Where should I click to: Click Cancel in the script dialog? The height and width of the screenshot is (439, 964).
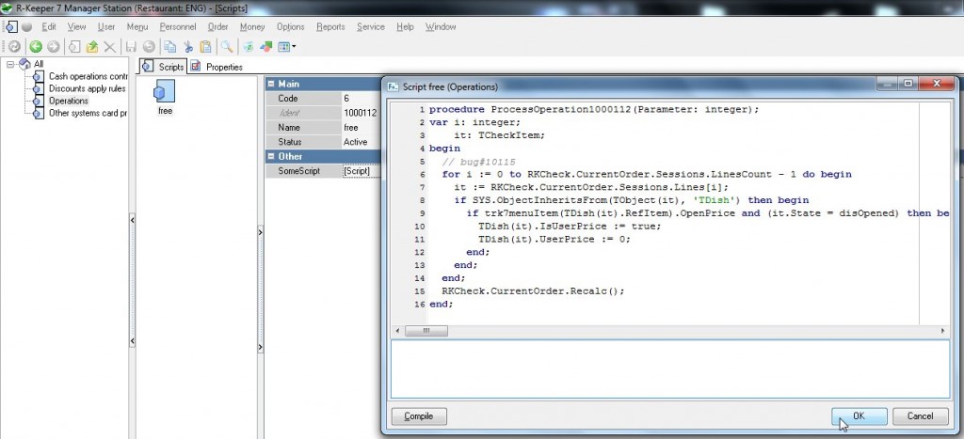(x=921, y=415)
